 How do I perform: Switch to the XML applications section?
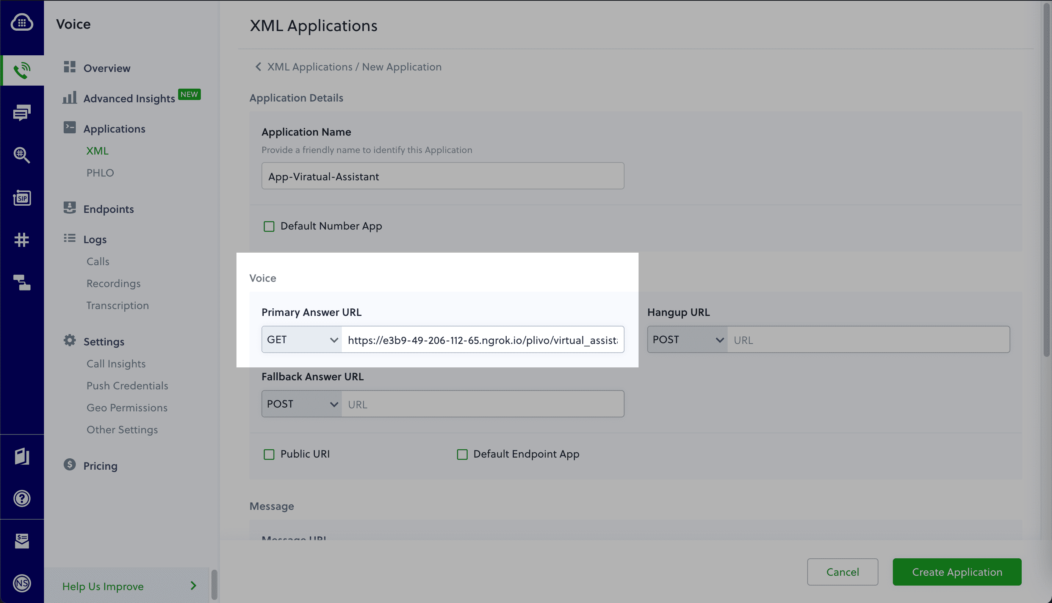(97, 151)
